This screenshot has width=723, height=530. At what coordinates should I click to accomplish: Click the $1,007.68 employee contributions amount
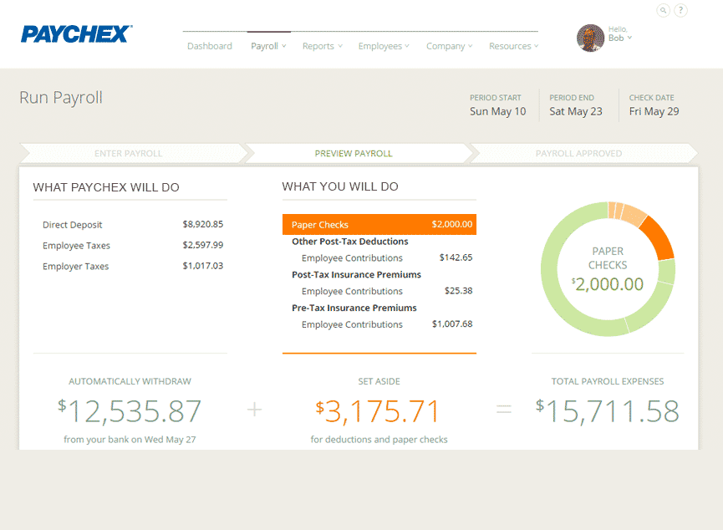(452, 324)
